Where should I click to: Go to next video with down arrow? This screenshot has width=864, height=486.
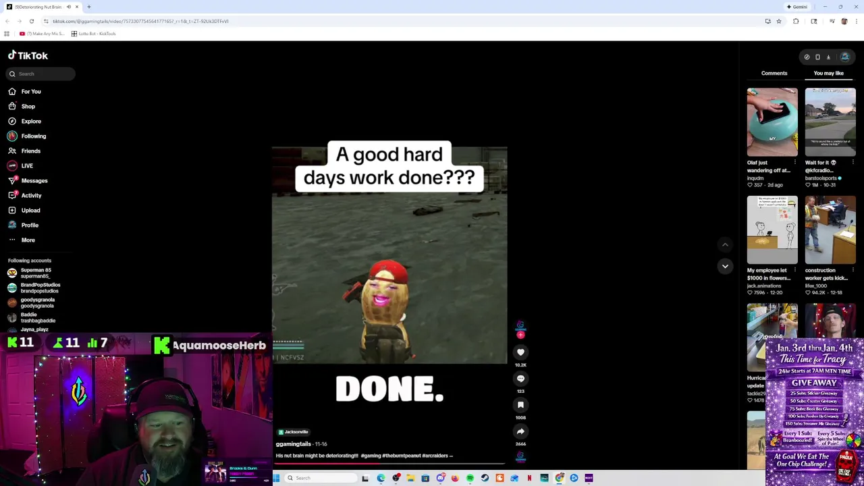tap(725, 266)
